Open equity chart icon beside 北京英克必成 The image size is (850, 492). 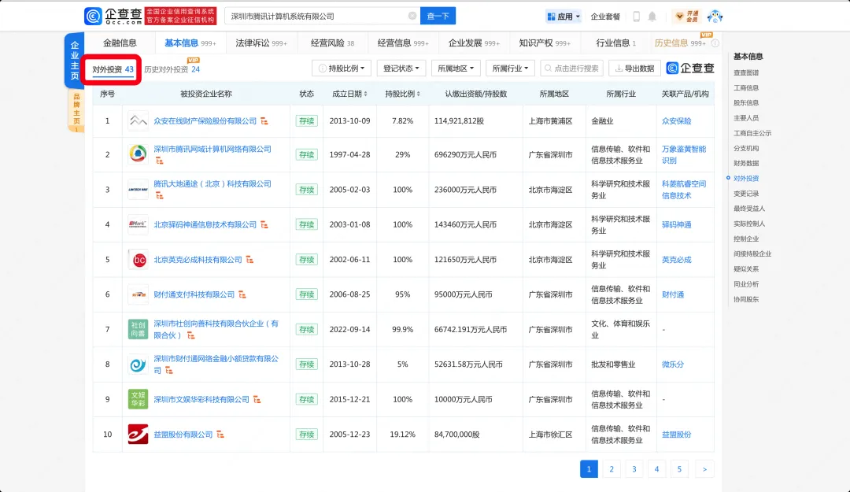249,260
